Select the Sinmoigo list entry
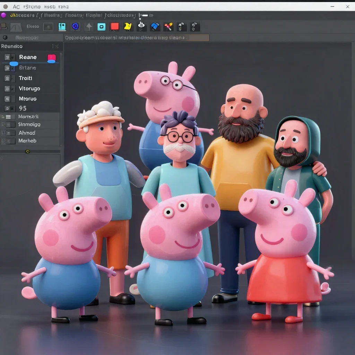This screenshot has height=355, width=355. coord(30,124)
